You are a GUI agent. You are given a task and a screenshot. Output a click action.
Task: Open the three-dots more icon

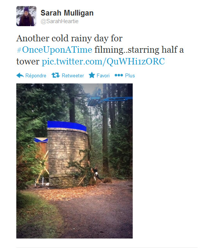click(x=119, y=75)
